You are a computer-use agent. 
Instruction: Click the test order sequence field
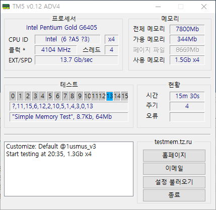pos(69,106)
